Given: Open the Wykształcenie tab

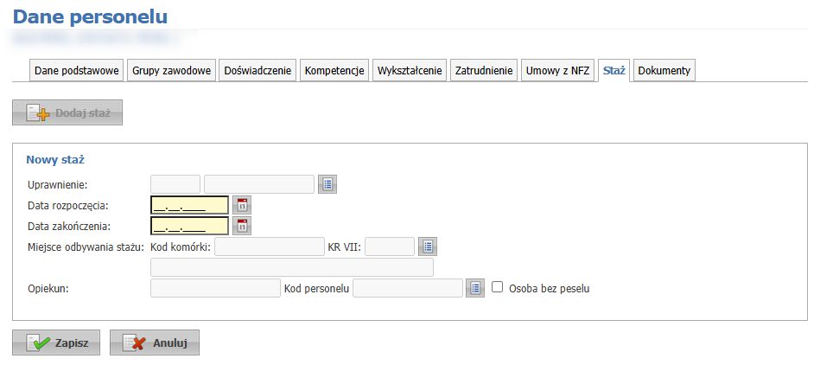Looking at the screenshot, I should [410, 71].
